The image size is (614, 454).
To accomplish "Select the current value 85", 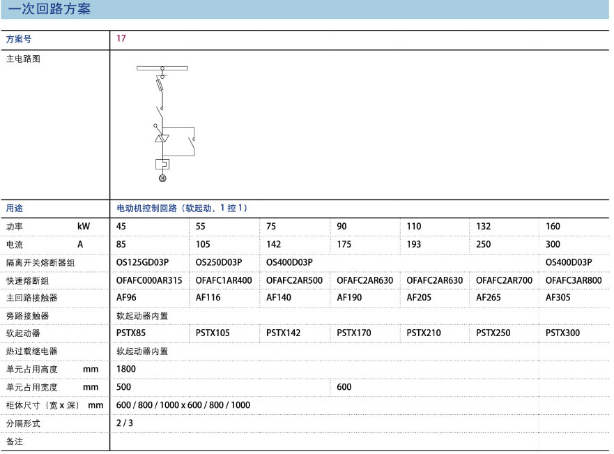I will [x=121, y=244].
